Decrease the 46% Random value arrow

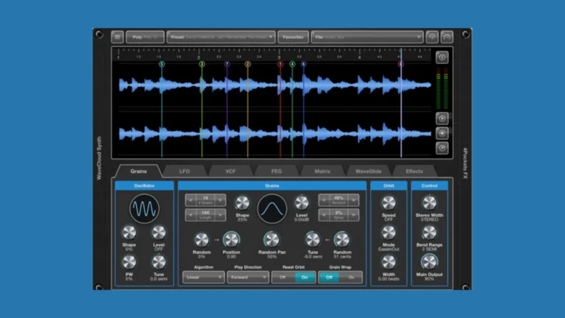[x=324, y=200]
